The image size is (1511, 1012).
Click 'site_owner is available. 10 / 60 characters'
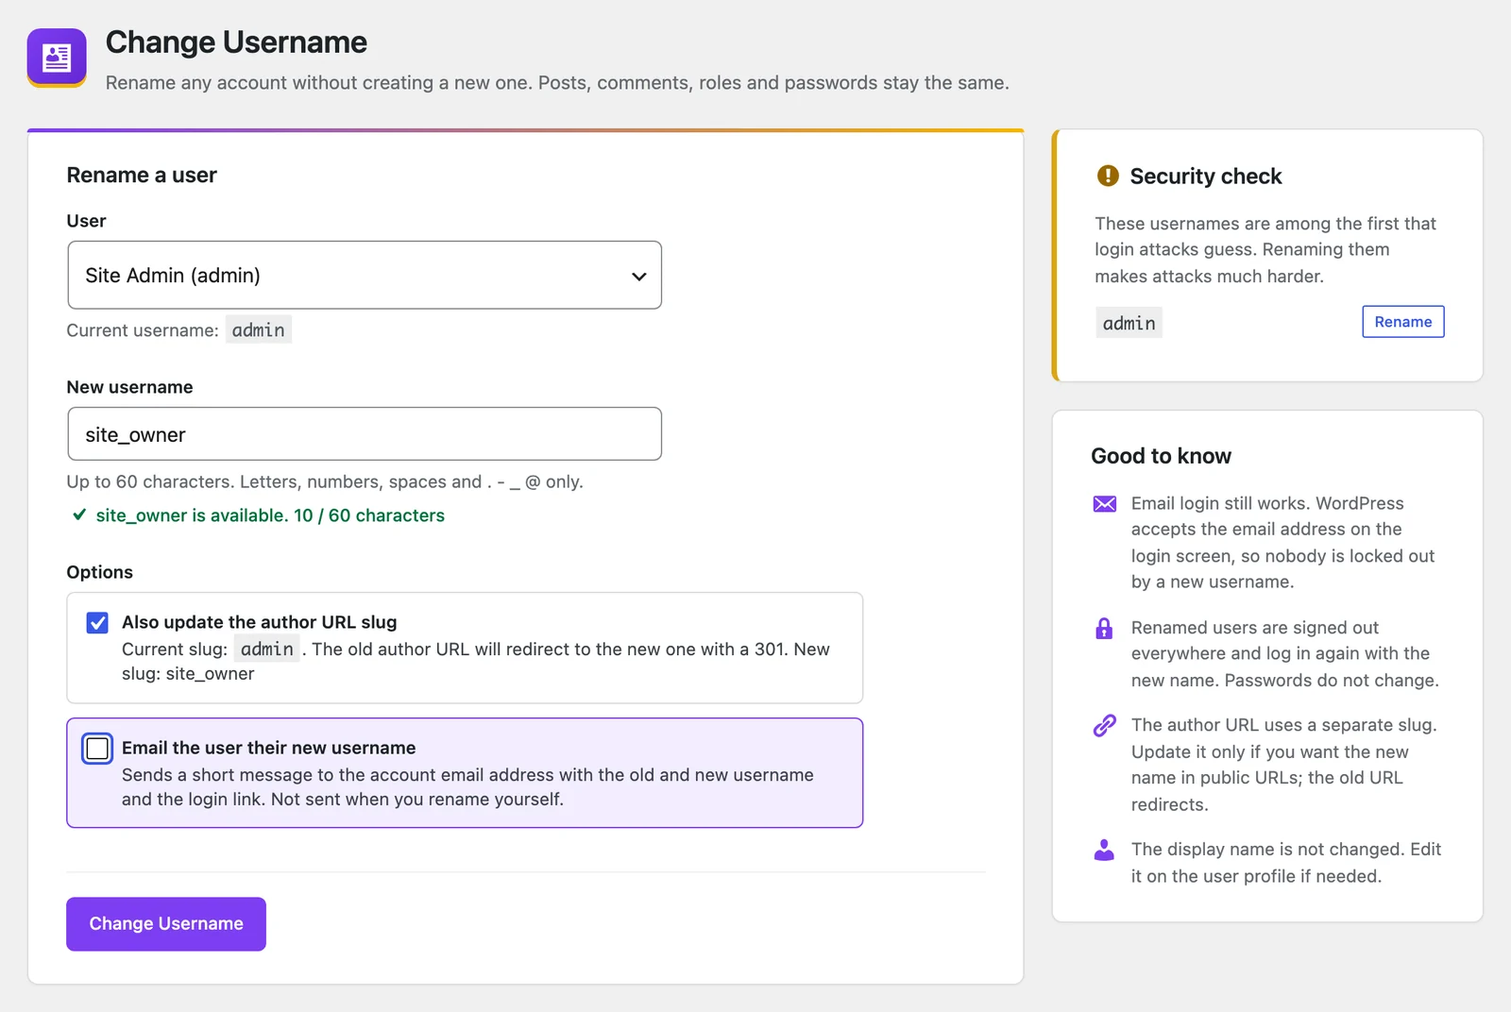(x=270, y=515)
